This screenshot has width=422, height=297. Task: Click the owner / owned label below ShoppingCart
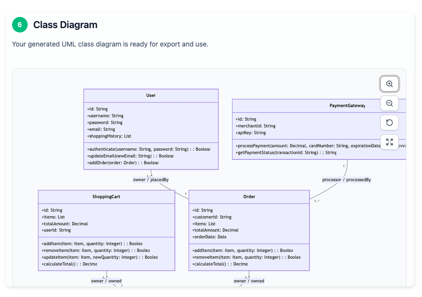pos(106,281)
